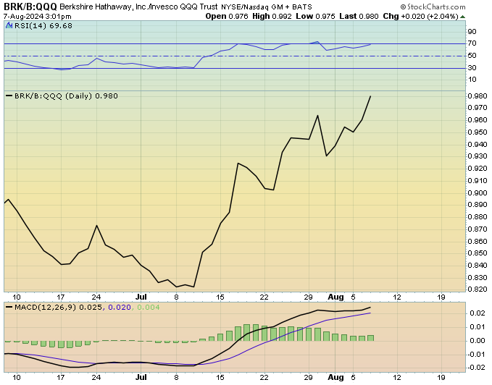Click the 0.890 price axis label
This screenshot has height=385, width=492.
click(478, 205)
